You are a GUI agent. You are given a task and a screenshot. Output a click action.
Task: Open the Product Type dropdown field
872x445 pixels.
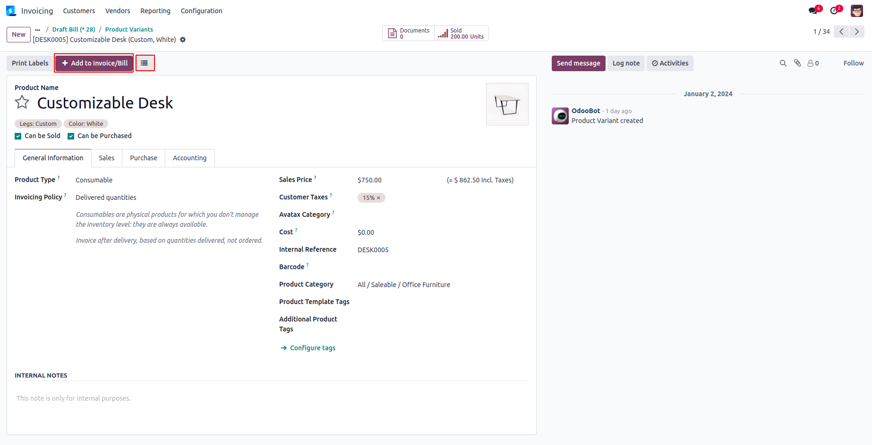pos(170,180)
